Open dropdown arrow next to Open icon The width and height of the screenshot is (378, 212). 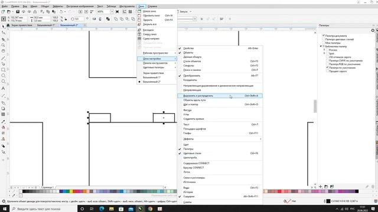point(12,12)
